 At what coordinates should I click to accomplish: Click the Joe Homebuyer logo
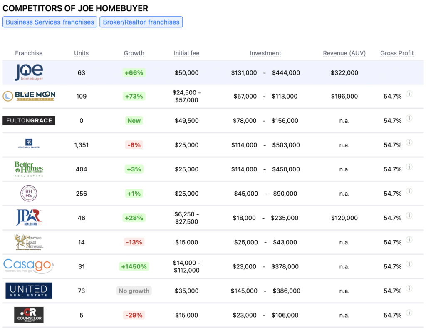point(29,72)
